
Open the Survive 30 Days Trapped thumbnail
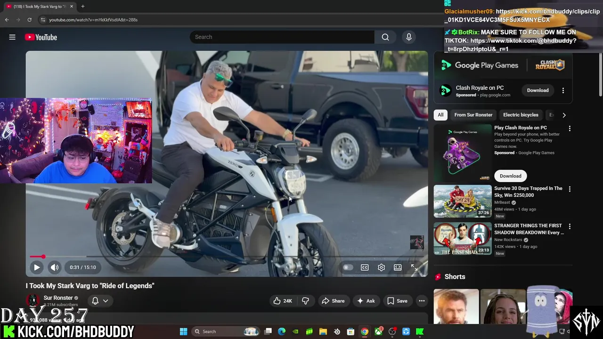[x=463, y=201]
